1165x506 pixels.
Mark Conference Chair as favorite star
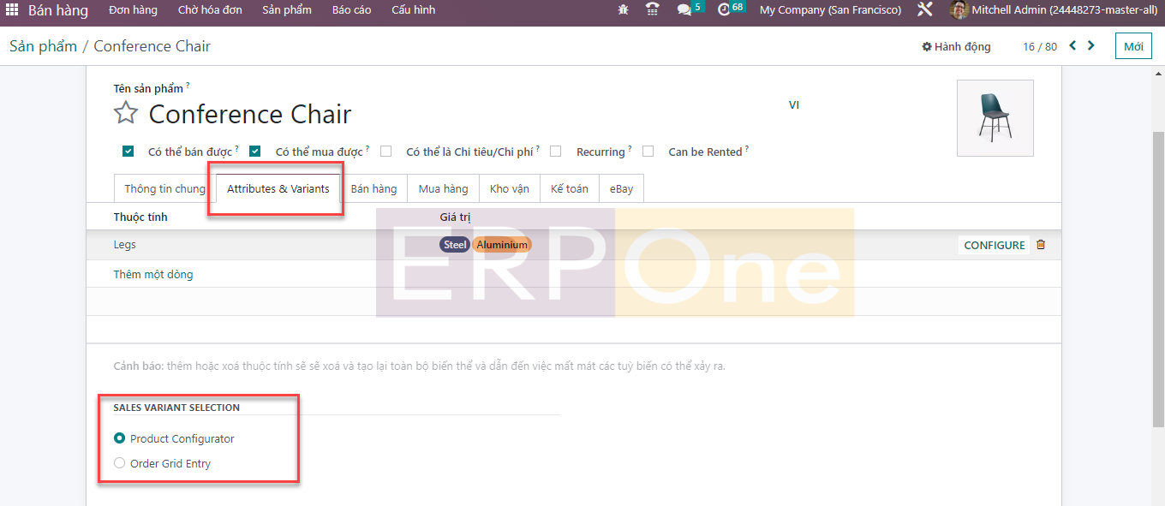126,113
